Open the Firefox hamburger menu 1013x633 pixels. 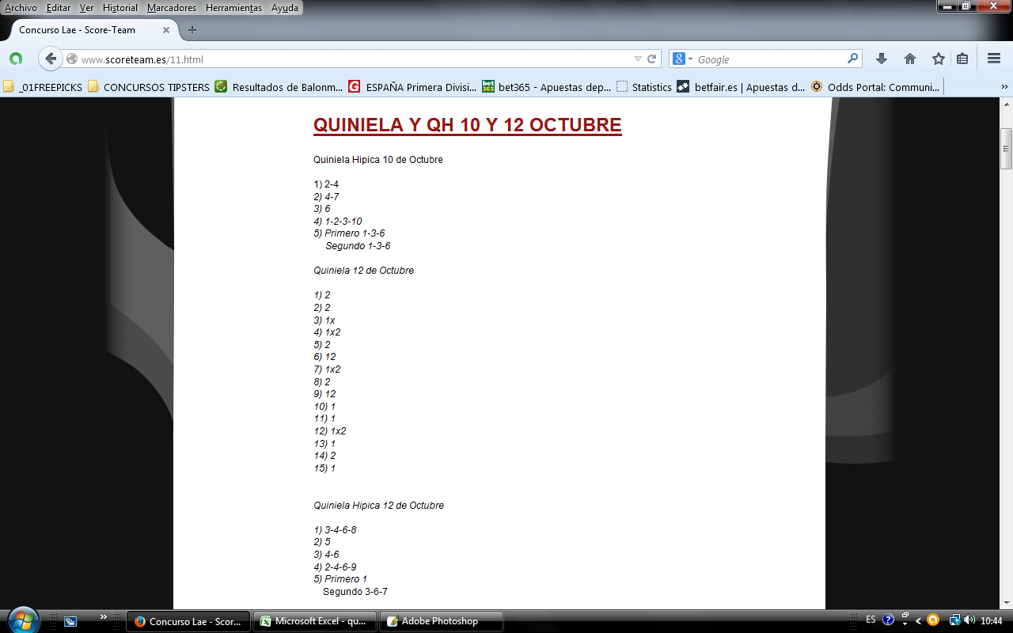pyautogui.click(x=994, y=59)
